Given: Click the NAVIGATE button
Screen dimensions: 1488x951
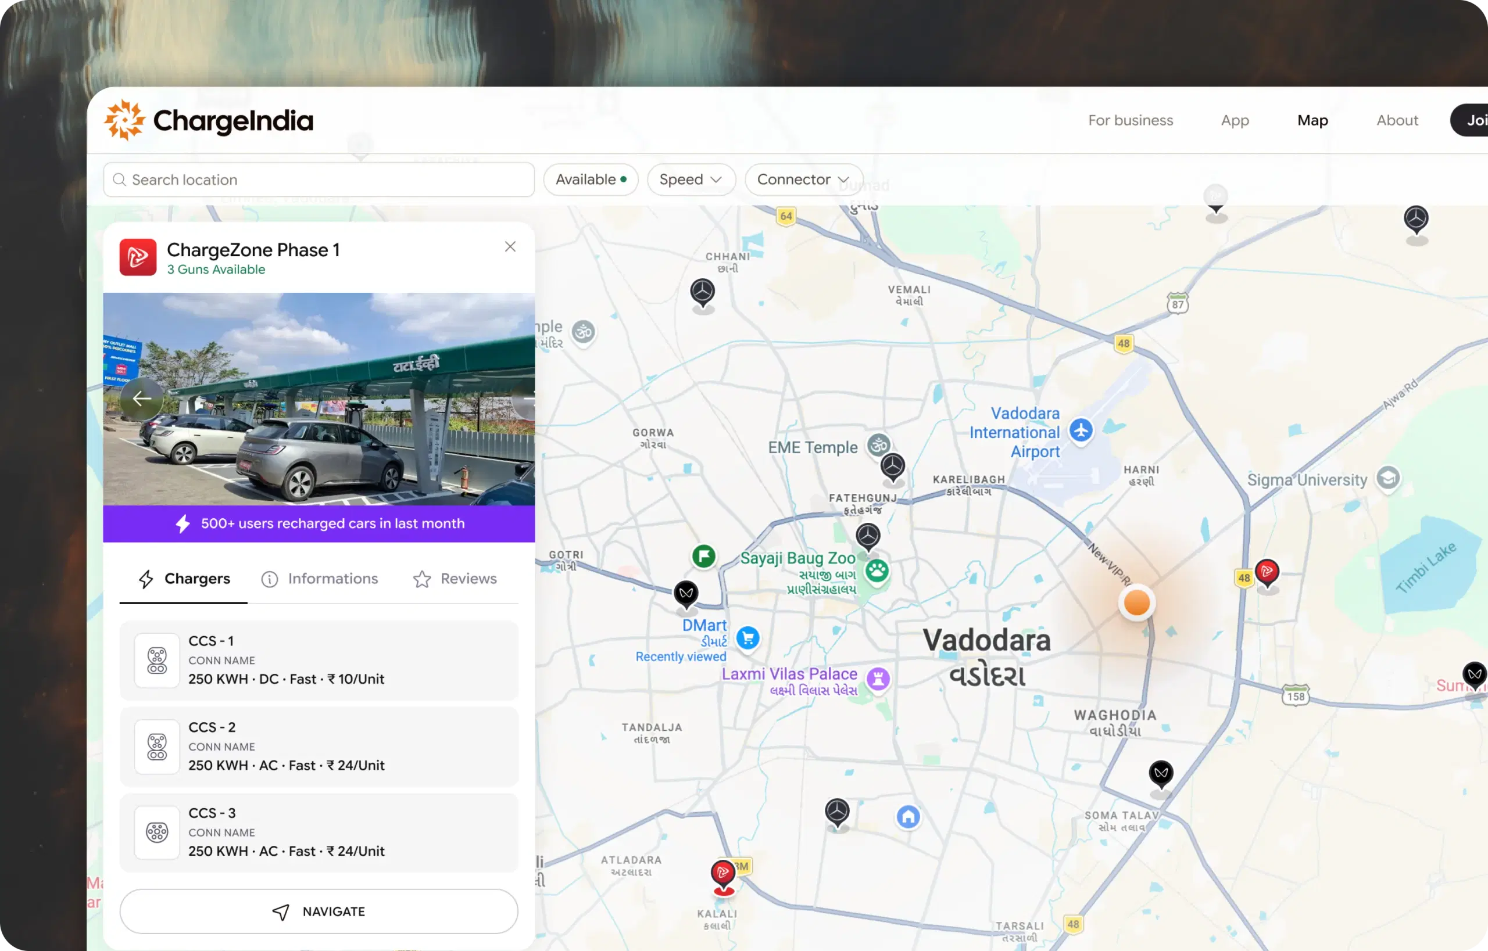Looking at the screenshot, I should pos(319,912).
